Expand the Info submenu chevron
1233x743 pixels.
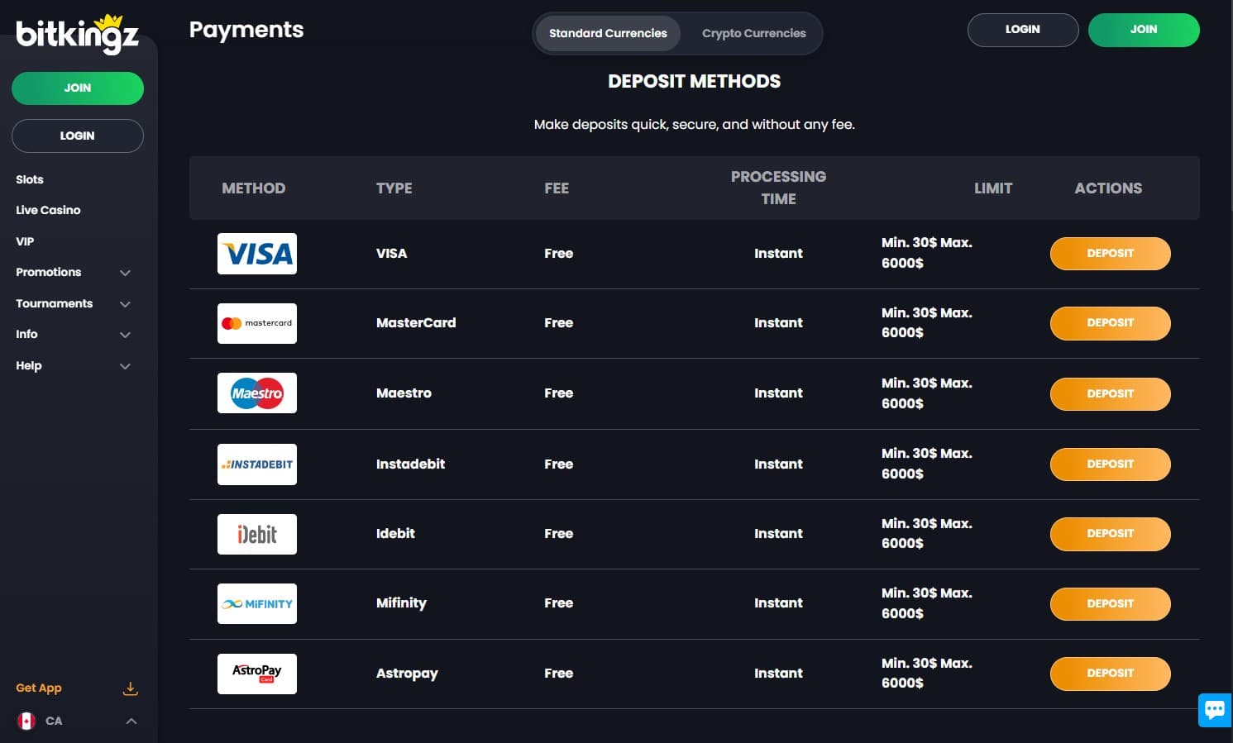[x=125, y=335]
